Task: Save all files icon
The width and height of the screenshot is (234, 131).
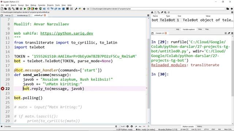Action: pyautogui.click(x=13, y=9)
